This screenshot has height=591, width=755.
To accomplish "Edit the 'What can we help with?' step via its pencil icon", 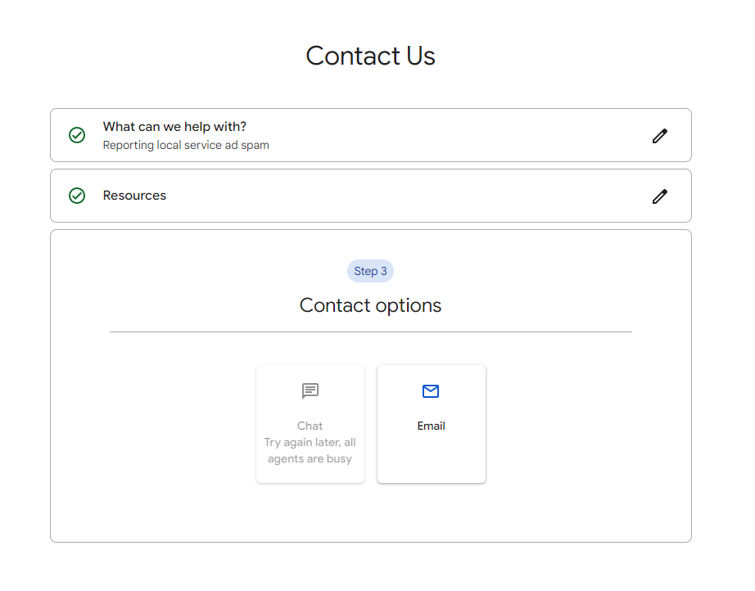I will (x=660, y=136).
